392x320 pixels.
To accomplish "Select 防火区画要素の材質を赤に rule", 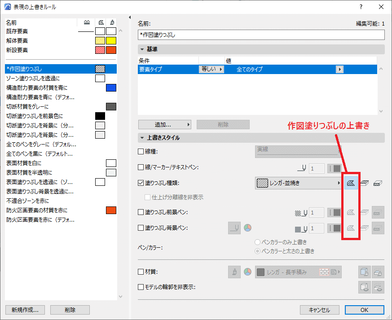I will (61, 210).
